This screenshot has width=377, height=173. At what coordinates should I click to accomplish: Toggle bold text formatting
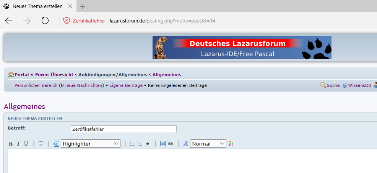11,144
